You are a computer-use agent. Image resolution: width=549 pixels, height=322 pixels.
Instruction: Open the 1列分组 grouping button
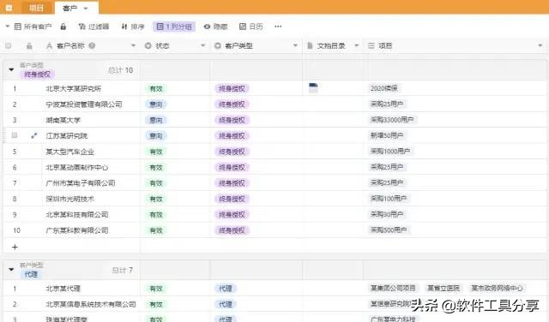[x=174, y=27]
